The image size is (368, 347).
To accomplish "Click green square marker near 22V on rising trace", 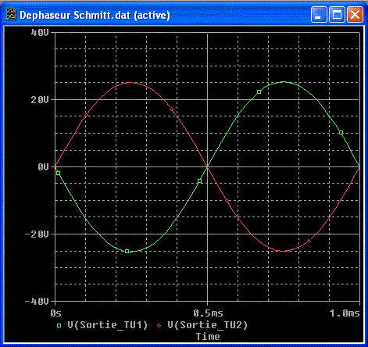I will coord(259,92).
